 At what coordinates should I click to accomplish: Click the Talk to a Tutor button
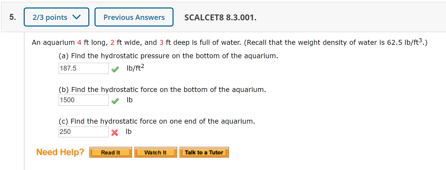click(204, 152)
